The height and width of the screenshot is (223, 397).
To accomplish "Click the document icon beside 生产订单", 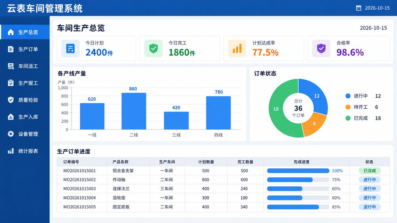I will pos(11,49).
